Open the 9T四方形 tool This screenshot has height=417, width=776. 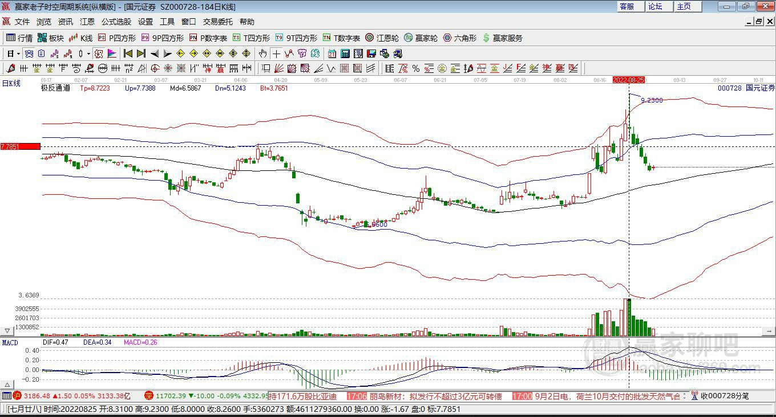click(x=296, y=38)
